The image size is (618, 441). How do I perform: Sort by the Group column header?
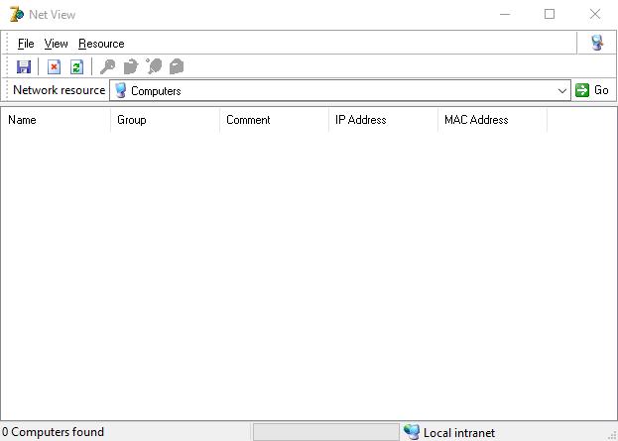tap(165, 120)
